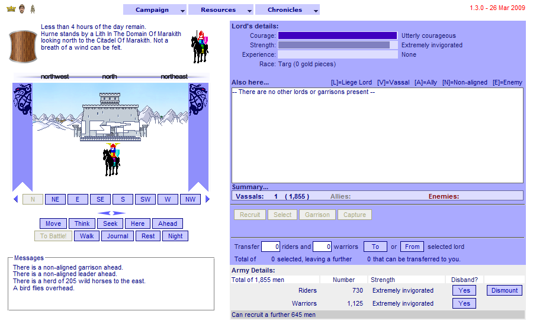This screenshot has width=533, height=324.
Task: Turn view left with left arrow
Action: pos(15,199)
